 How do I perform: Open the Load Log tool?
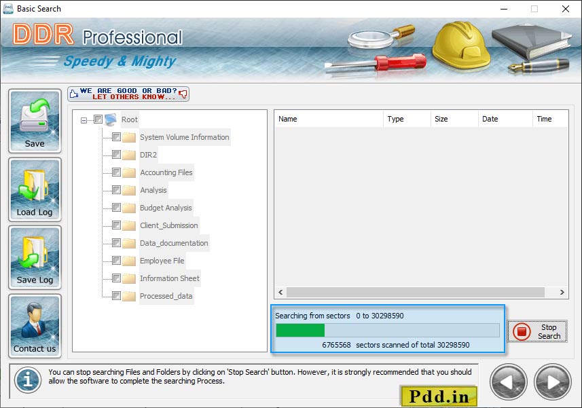[35, 189]
